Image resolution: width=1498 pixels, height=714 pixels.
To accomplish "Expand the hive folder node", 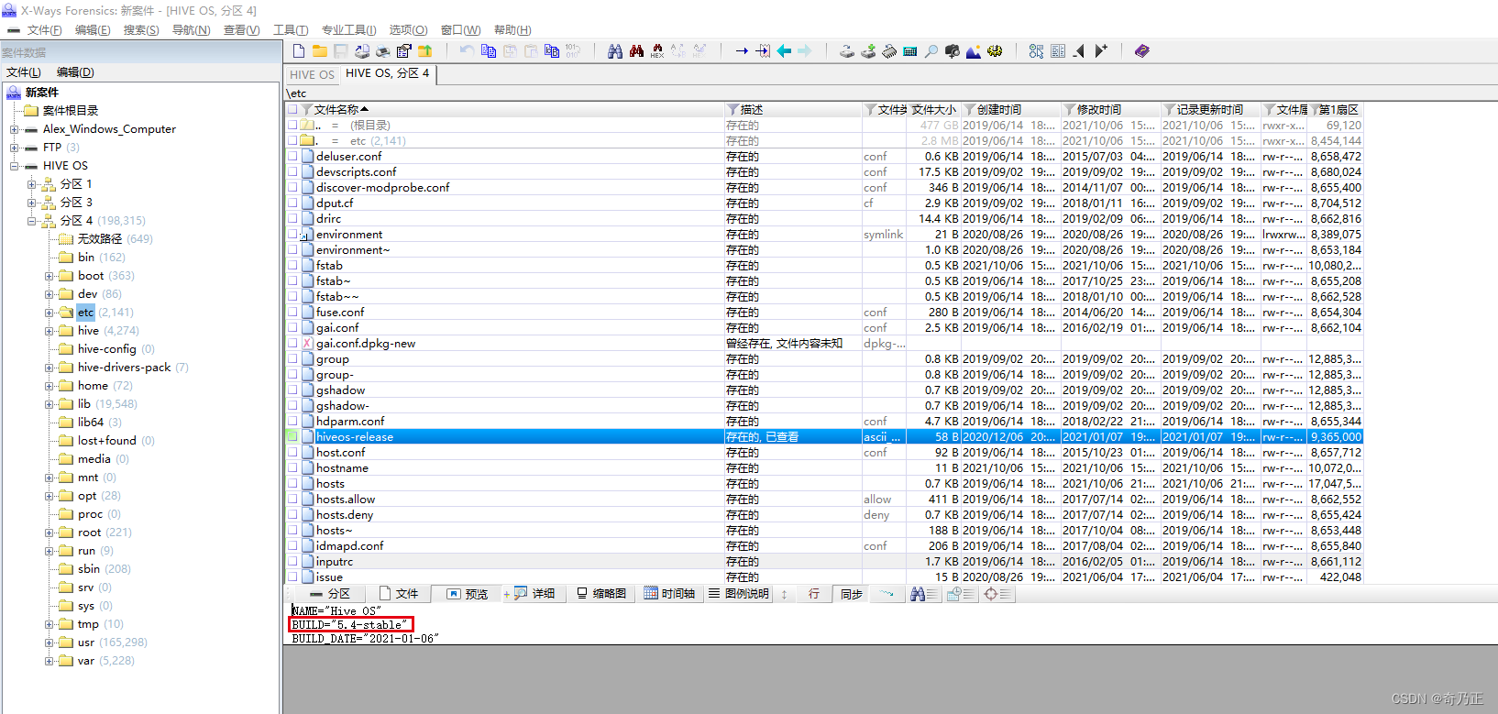I will click(50, 331).
